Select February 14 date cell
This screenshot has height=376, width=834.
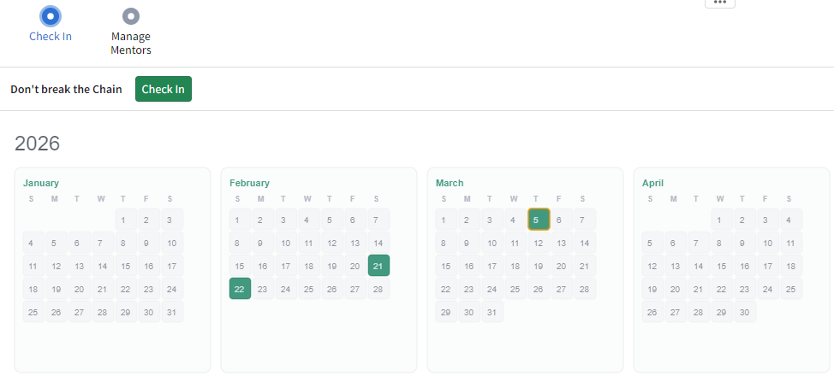(x=378, y=243)
